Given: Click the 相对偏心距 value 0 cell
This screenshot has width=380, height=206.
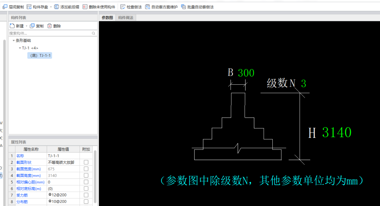Looking at the screenshot, I should pos(63,182).
